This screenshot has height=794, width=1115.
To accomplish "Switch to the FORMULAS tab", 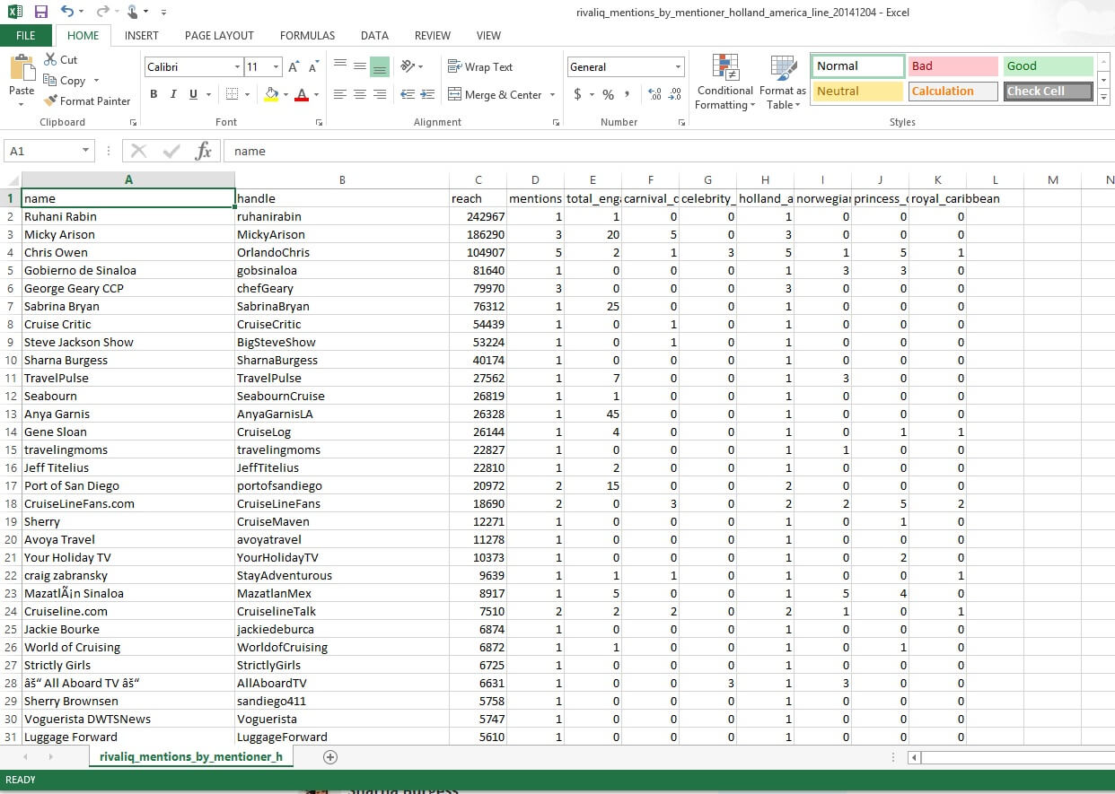I will 307,35.
